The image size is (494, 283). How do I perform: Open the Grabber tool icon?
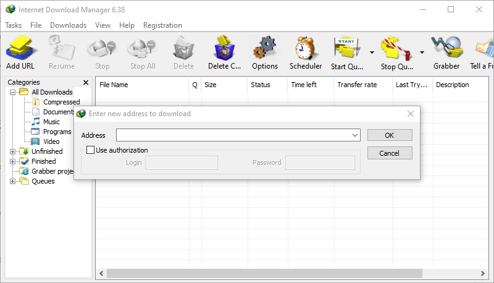446,48
